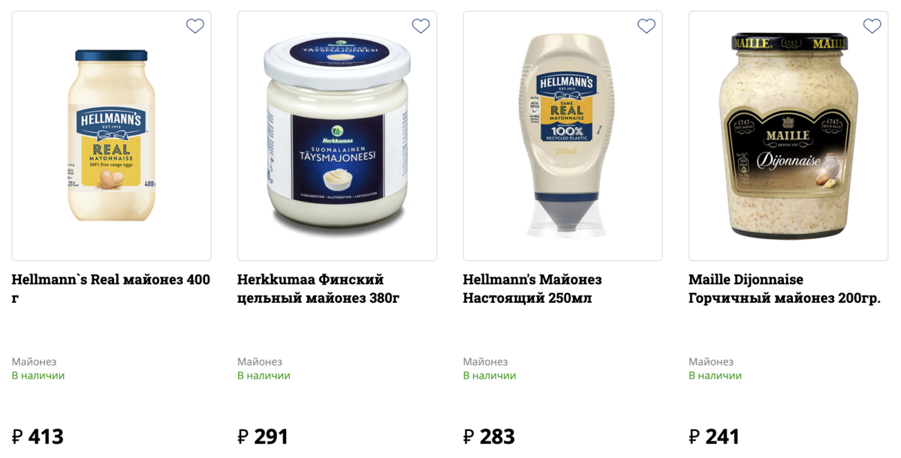Open the Maille Dijonnaise jar image
The height and width of the screenshot is (458, 901).
[788, 136]
